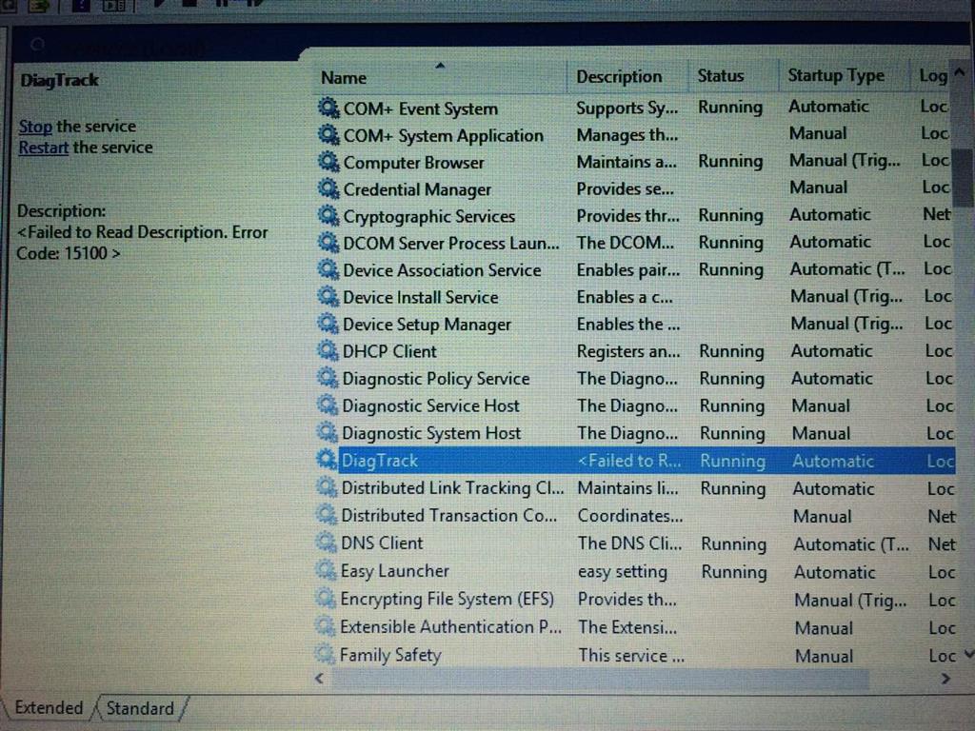Viewport: 975px width, 731px height.
Task: Select the Family Safety gear icon
Action: [325, 654]
